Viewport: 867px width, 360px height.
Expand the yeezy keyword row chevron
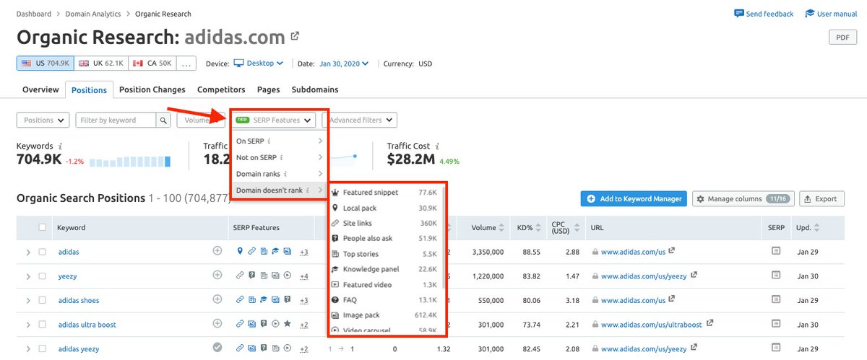[x=28, y=276]
